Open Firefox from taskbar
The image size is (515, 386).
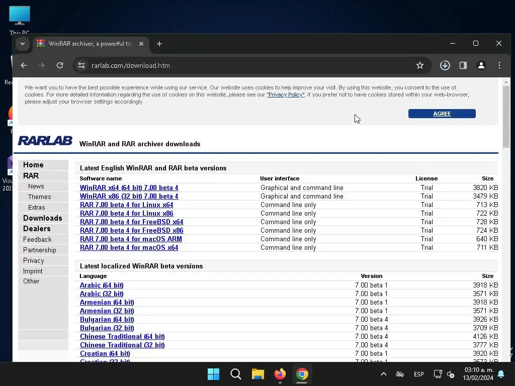(280, 374)
